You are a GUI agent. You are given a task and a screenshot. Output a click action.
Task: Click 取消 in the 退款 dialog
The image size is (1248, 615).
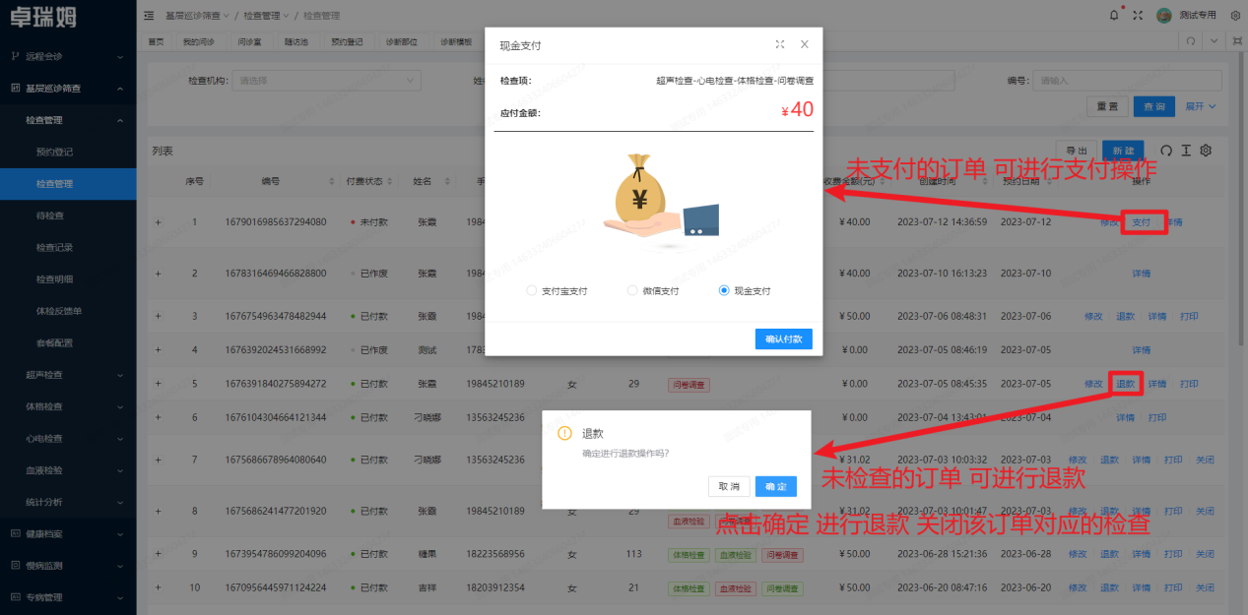(729, 486)
